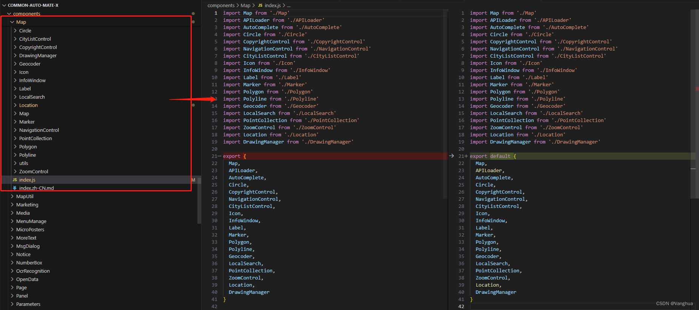Open the PointCollection folder
The width and height of the screenshot is (699, 310).
click(x=35, y=138)
